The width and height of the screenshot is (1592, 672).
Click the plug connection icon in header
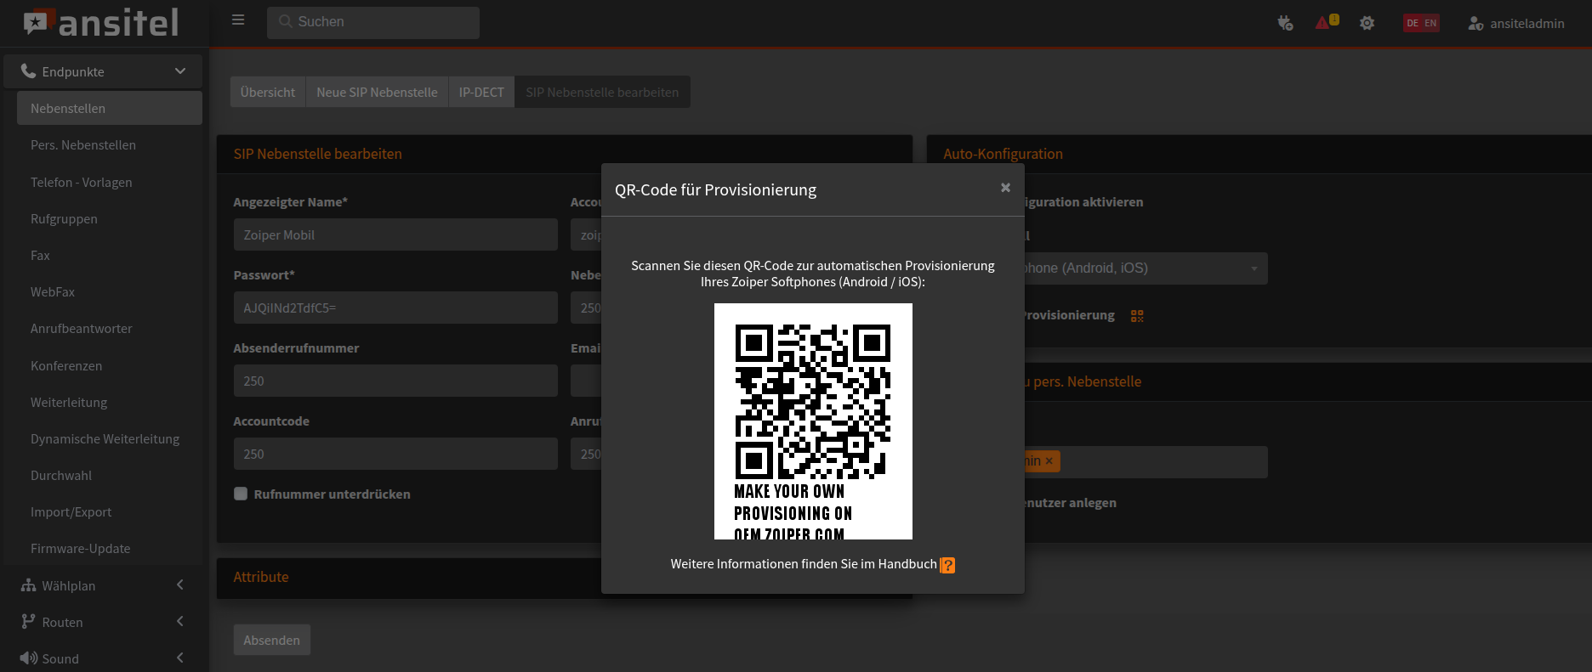(x=1285, y=23)
